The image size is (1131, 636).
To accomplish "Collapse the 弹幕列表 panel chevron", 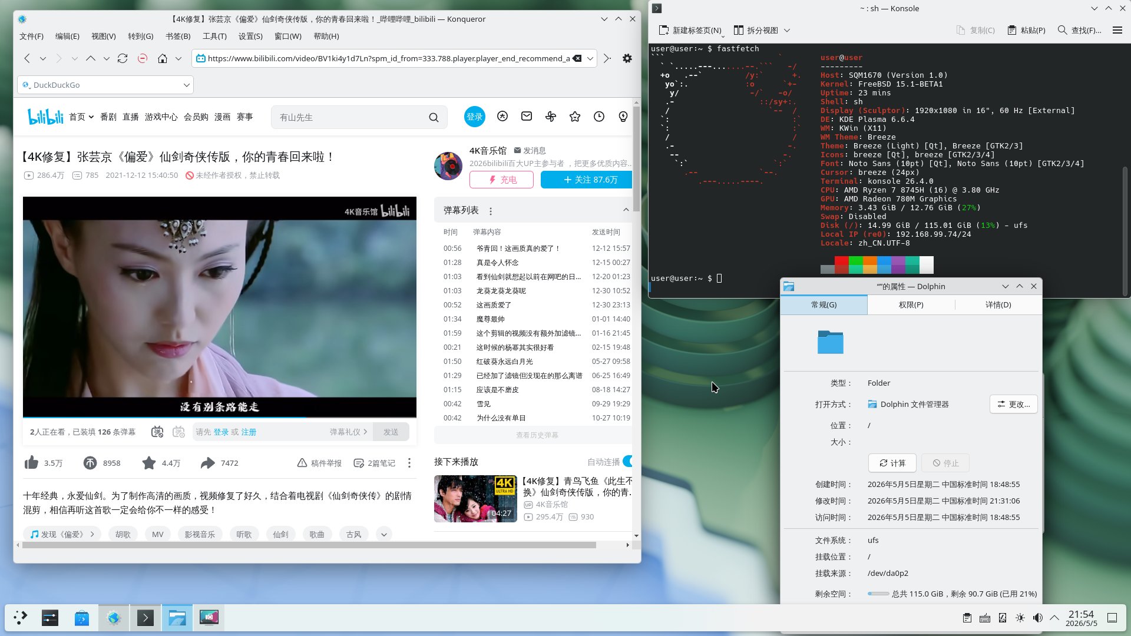I will click(626, 210).
